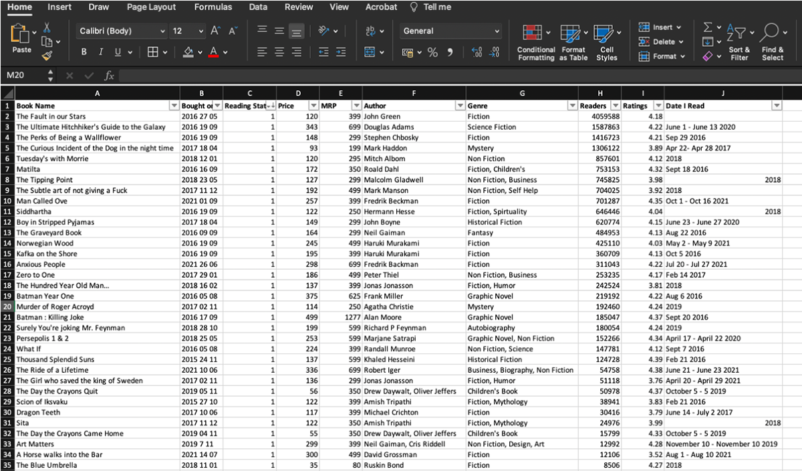Switch to the Draw tab
802x471 pixels.
click(99, 7)
